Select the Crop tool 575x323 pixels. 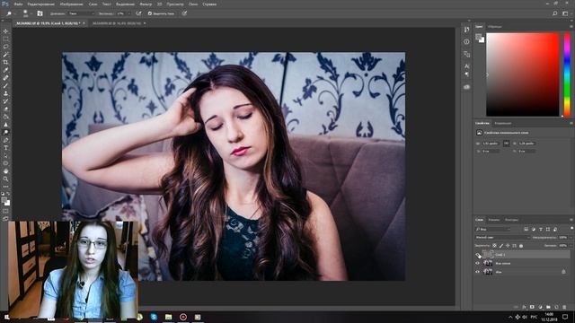point(5,62)
